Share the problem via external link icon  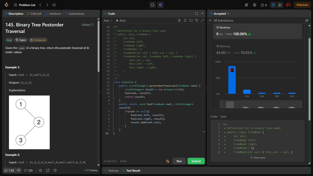point(48,170)
